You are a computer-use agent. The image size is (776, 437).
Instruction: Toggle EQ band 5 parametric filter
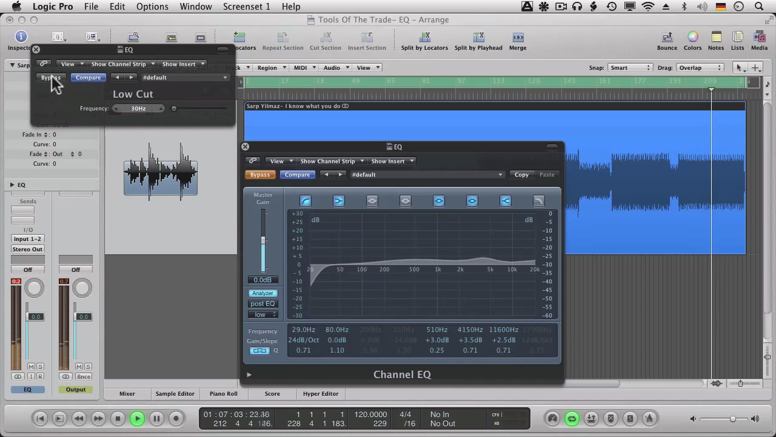coord(439,201)
